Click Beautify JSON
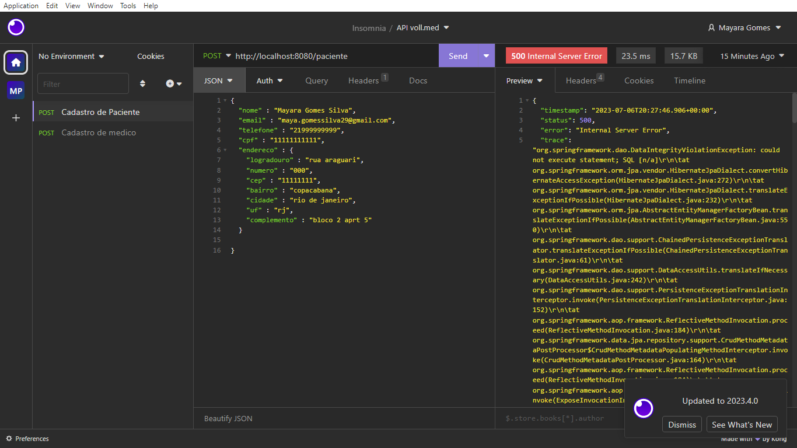 click(228, 418)
